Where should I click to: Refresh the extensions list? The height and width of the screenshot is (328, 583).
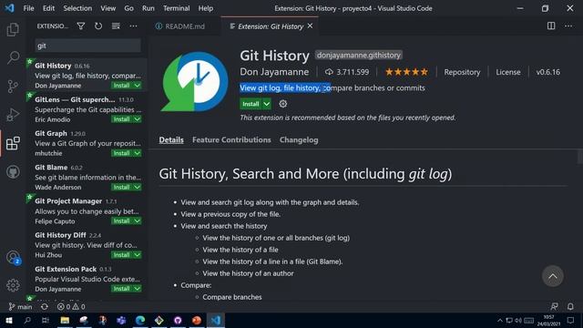pos(98,26)
